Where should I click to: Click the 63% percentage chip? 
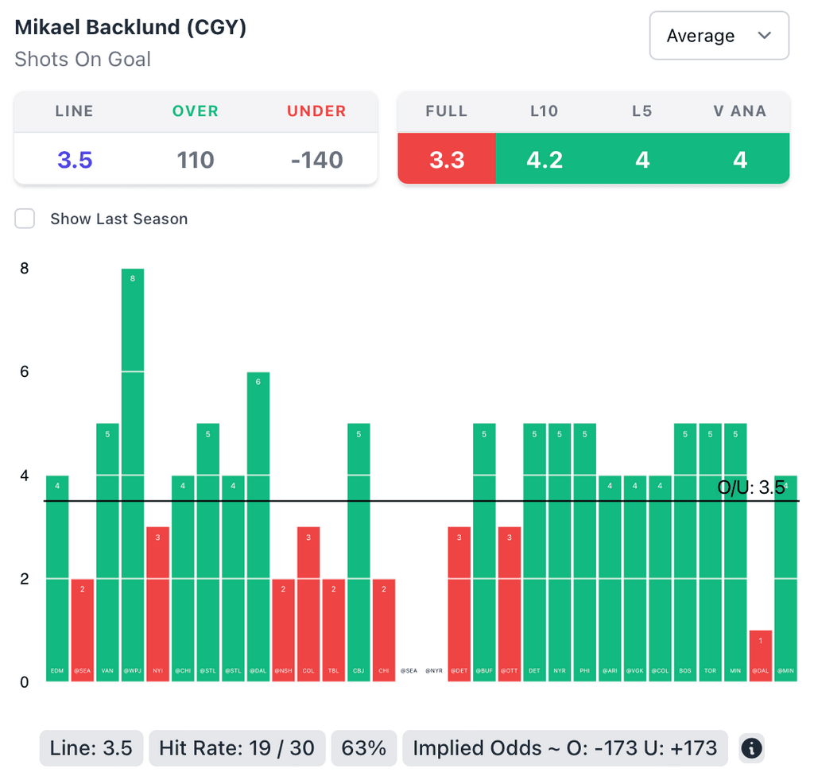point(364,748)
